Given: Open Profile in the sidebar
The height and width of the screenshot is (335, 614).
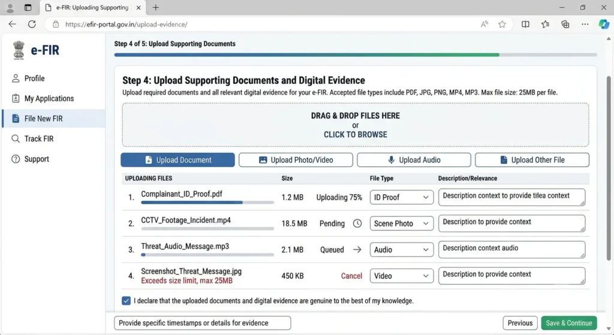Looking at the screenshot, I should (53, 79).
